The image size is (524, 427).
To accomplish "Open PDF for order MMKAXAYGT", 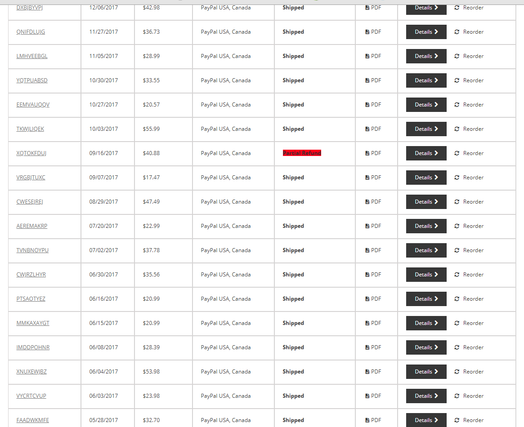I will 373,323.
